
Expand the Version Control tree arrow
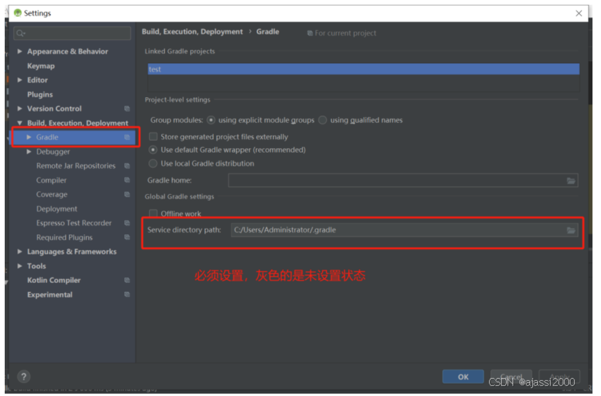pos(20,108)
